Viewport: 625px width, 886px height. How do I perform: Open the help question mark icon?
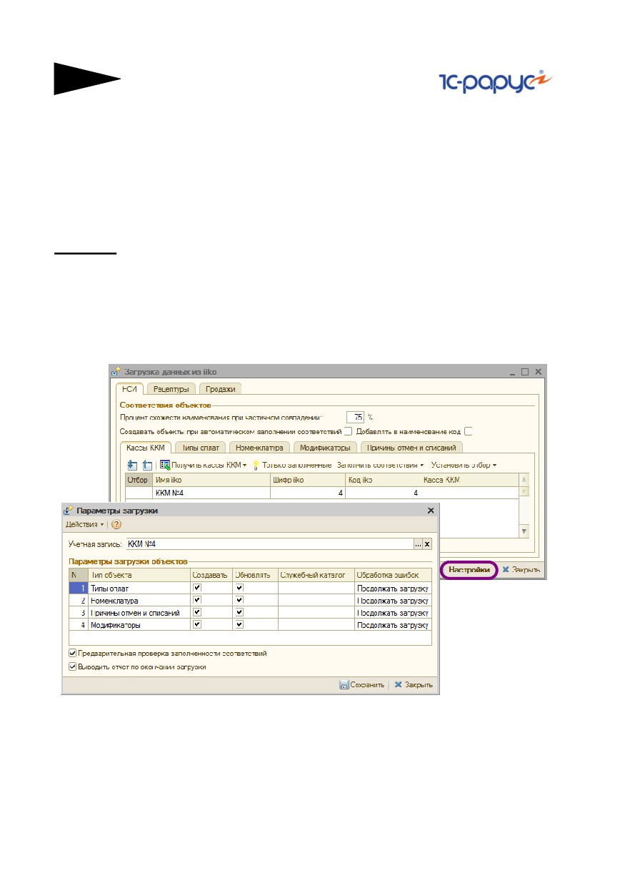click(x=117, y=524)
